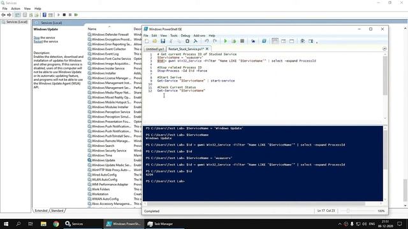Click Help icon in Services toolbar
Screen dimensions: 408x229
tap(45, 15)
